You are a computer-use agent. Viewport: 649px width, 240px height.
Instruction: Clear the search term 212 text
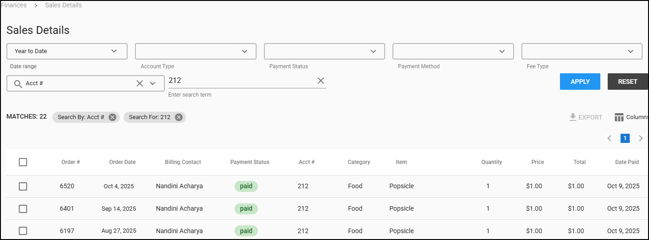coord(321,81)
